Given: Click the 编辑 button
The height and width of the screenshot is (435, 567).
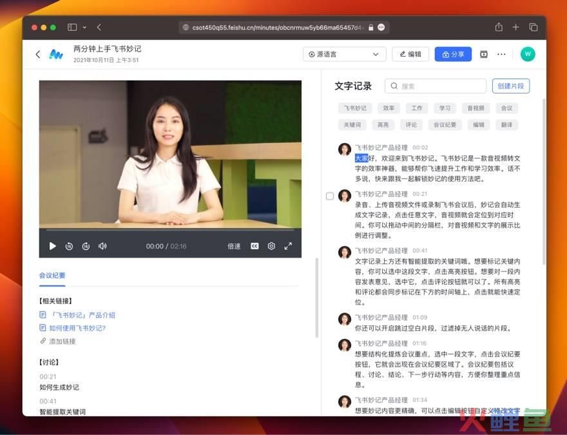Looking at the screenshot, I should point(410,54).
